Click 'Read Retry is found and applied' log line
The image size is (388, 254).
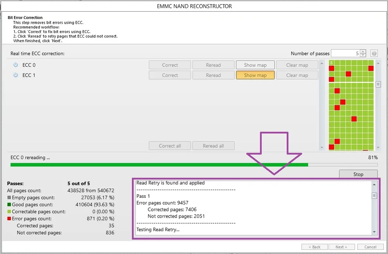click(x=170, y=183)
